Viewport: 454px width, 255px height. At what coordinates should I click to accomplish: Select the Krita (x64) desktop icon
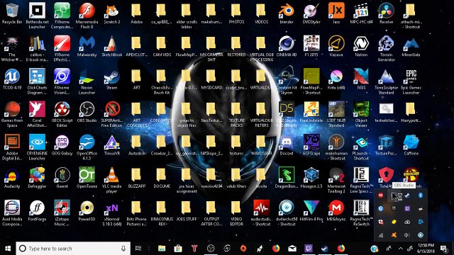tap(336, 79)
